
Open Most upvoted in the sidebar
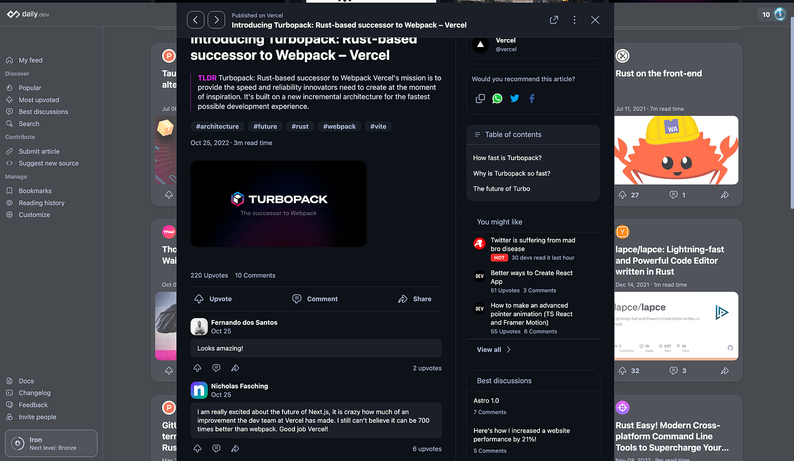(x=39, y=100)
